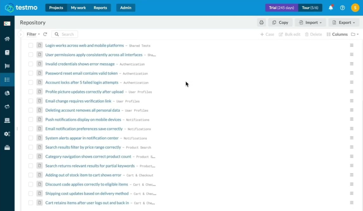
Task: Switch to the My work tab
Action: click(x=78, y=8)
